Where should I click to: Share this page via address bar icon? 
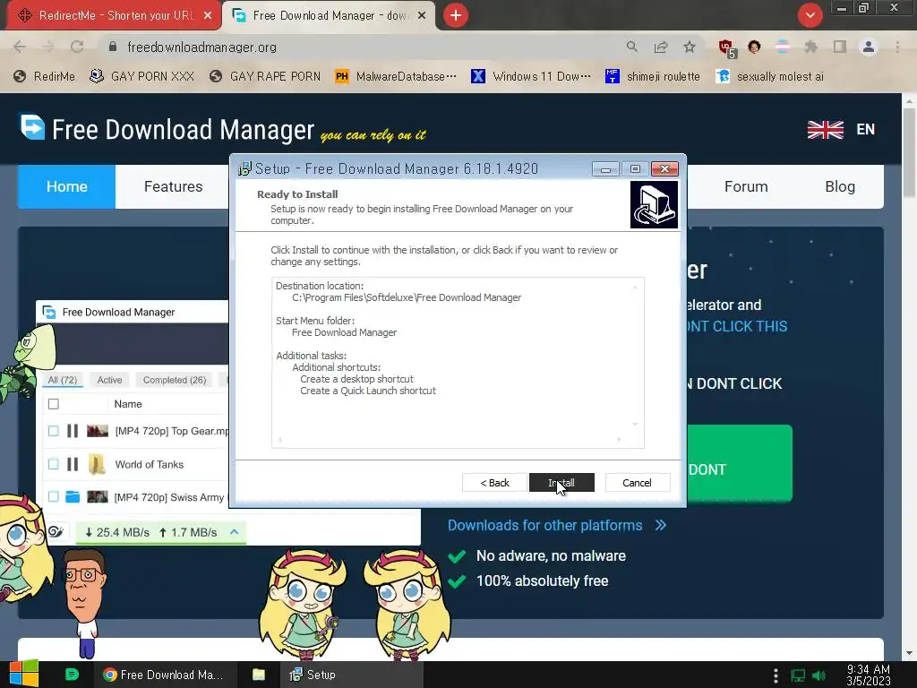661,47
